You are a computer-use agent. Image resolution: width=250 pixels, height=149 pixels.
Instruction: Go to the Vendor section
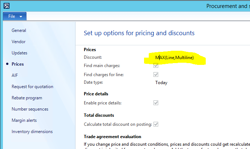pyautogui.click(x=19, y=42)
